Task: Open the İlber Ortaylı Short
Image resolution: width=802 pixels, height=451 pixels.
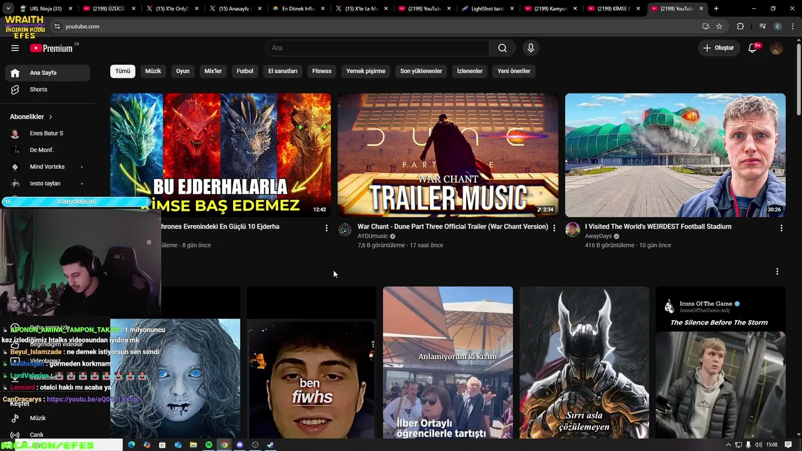Action: (448, 363)
